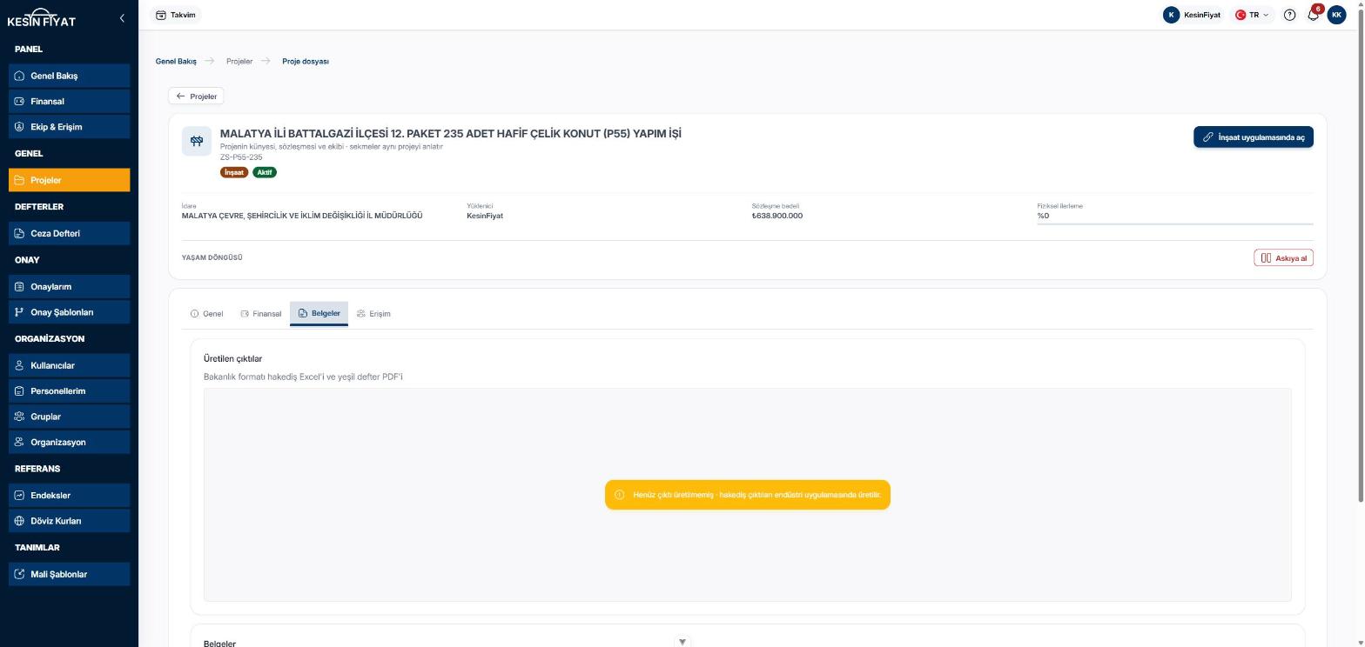
Task: Open the TR language dropdown
Action: 1252,15
